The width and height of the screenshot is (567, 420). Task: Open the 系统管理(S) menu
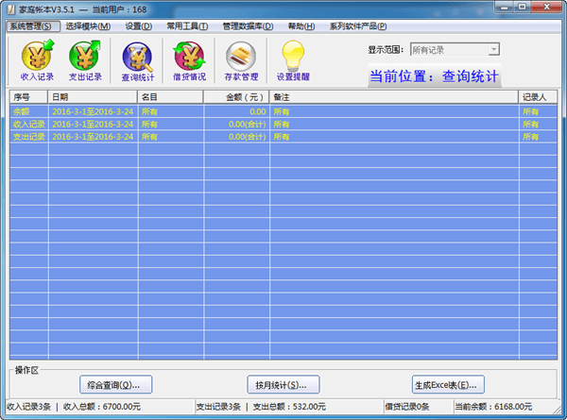[x=30, y=25]
